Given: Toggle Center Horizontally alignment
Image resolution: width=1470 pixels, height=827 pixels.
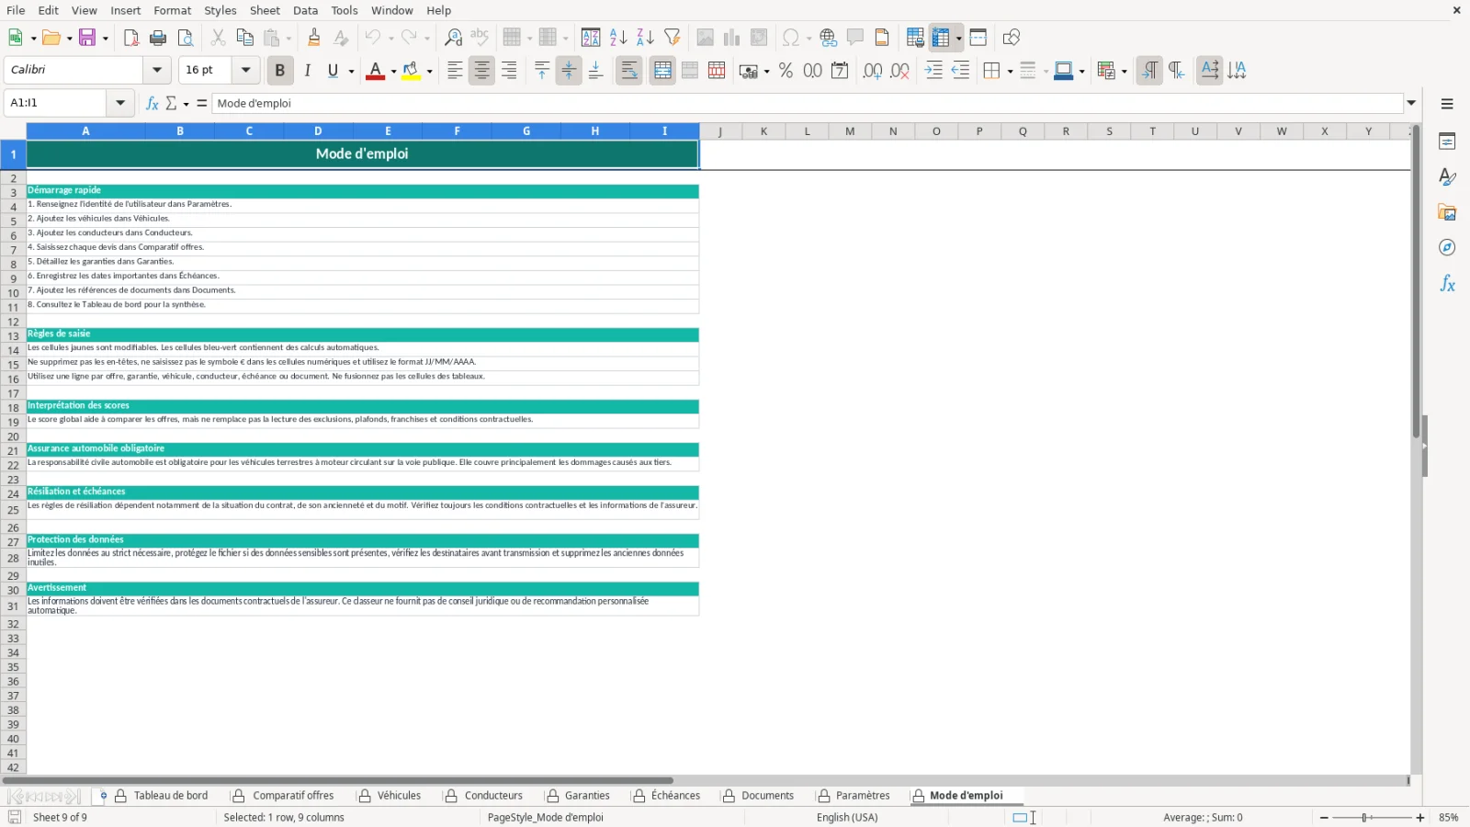Looking at the screenshot, I should coord(481,71).
